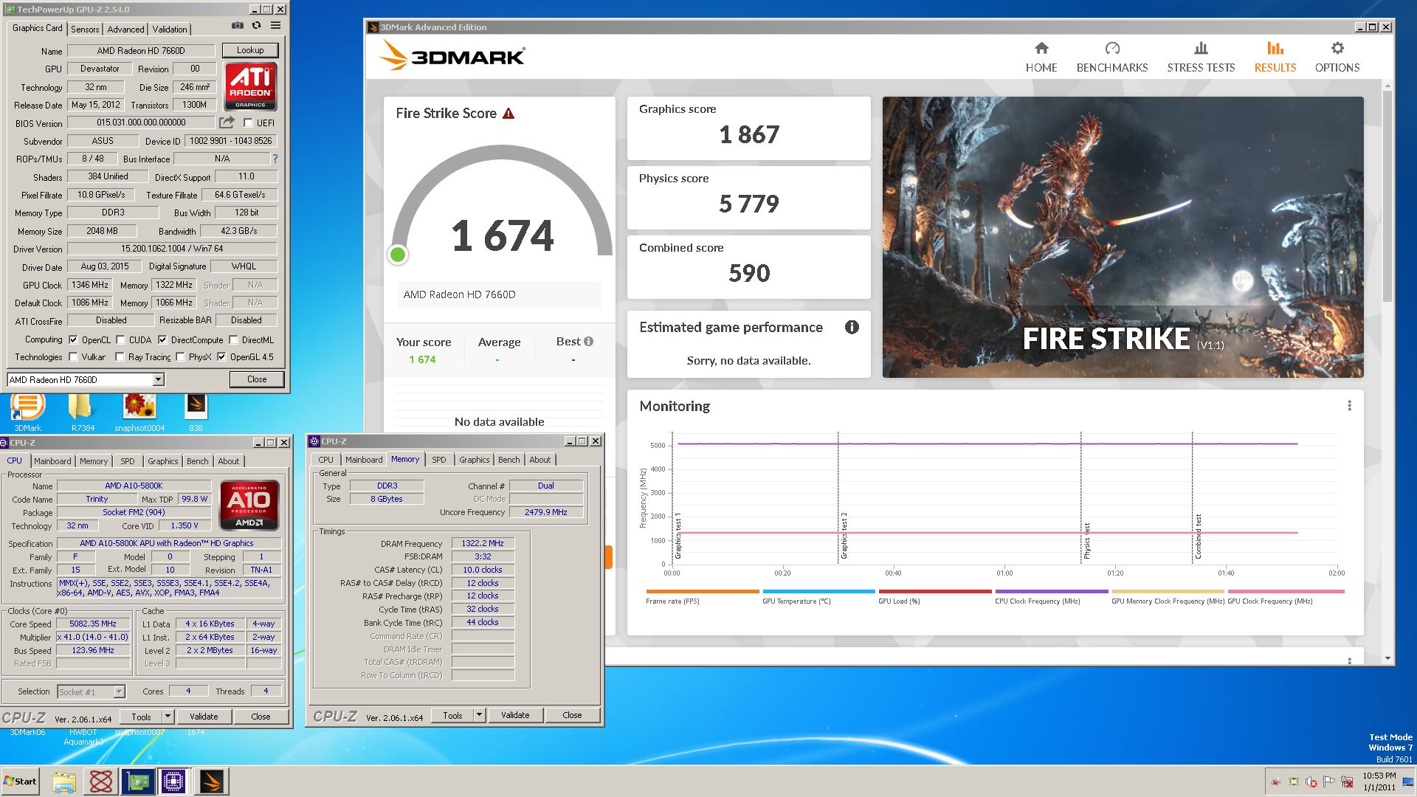The height and width of the screenshot is (797, 1417).
Task: Toggle the OpenGL 4.5 checkbox
Action: tap(221, 357)
